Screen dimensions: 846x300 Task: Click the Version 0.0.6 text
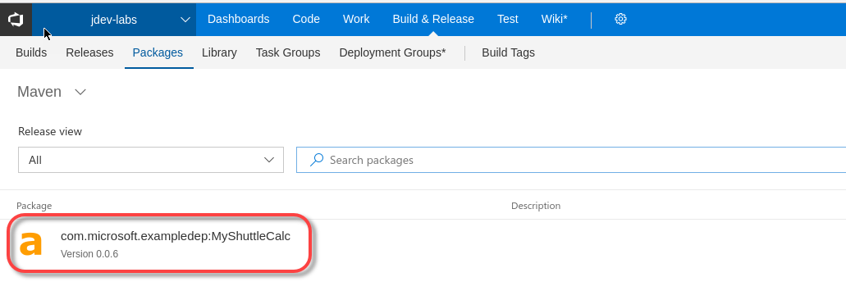coord(89,253)
